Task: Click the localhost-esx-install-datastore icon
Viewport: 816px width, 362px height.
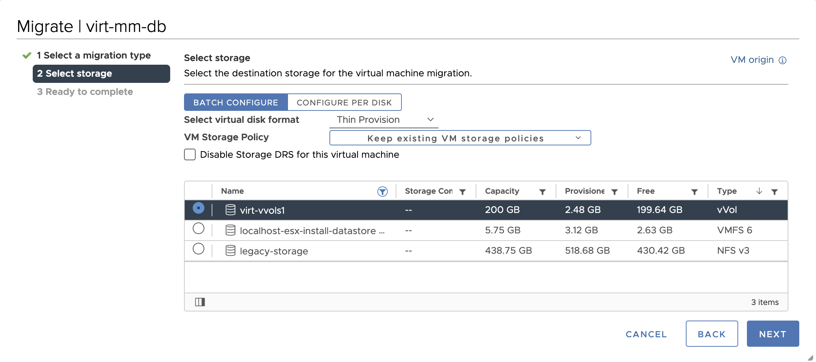Action: (231, 230)
